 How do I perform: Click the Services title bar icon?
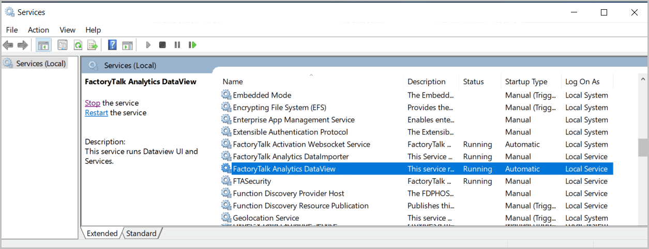[x=9, y=12]
